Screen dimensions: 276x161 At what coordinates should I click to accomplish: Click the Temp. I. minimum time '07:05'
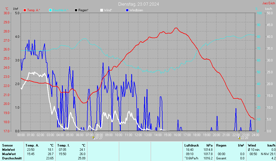pyautogui.click(x=63, y=150)
